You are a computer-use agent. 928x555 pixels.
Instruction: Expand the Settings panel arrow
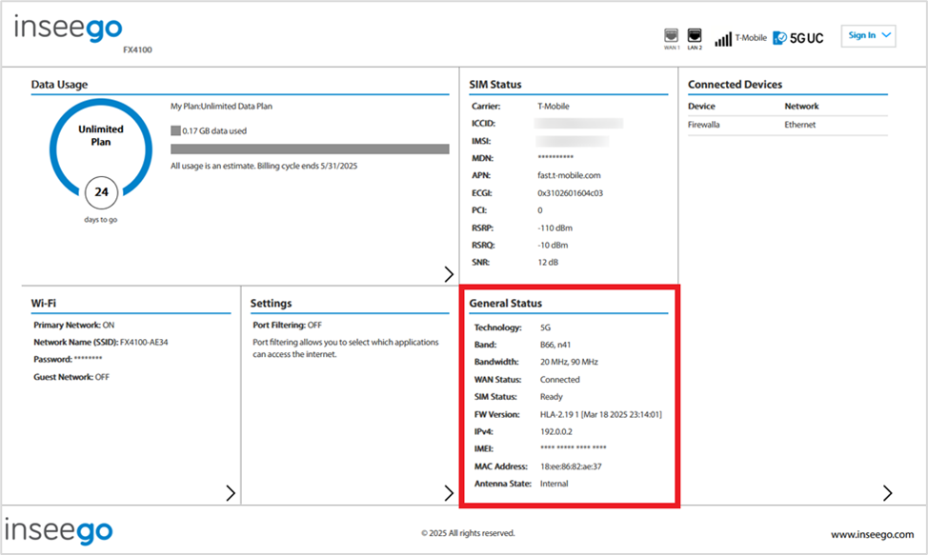click(x=449, y=493)
